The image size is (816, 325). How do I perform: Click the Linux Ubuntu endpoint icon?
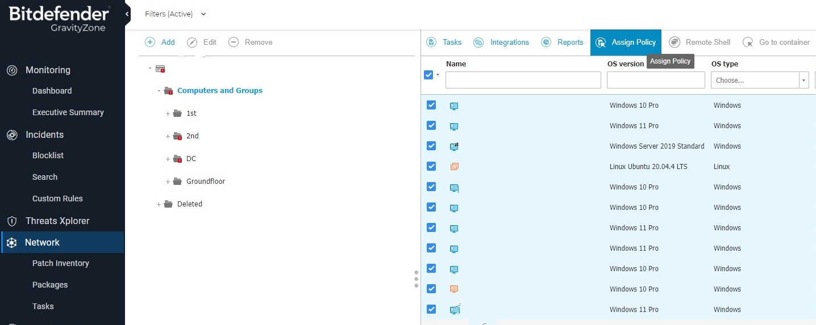[454, 167]
